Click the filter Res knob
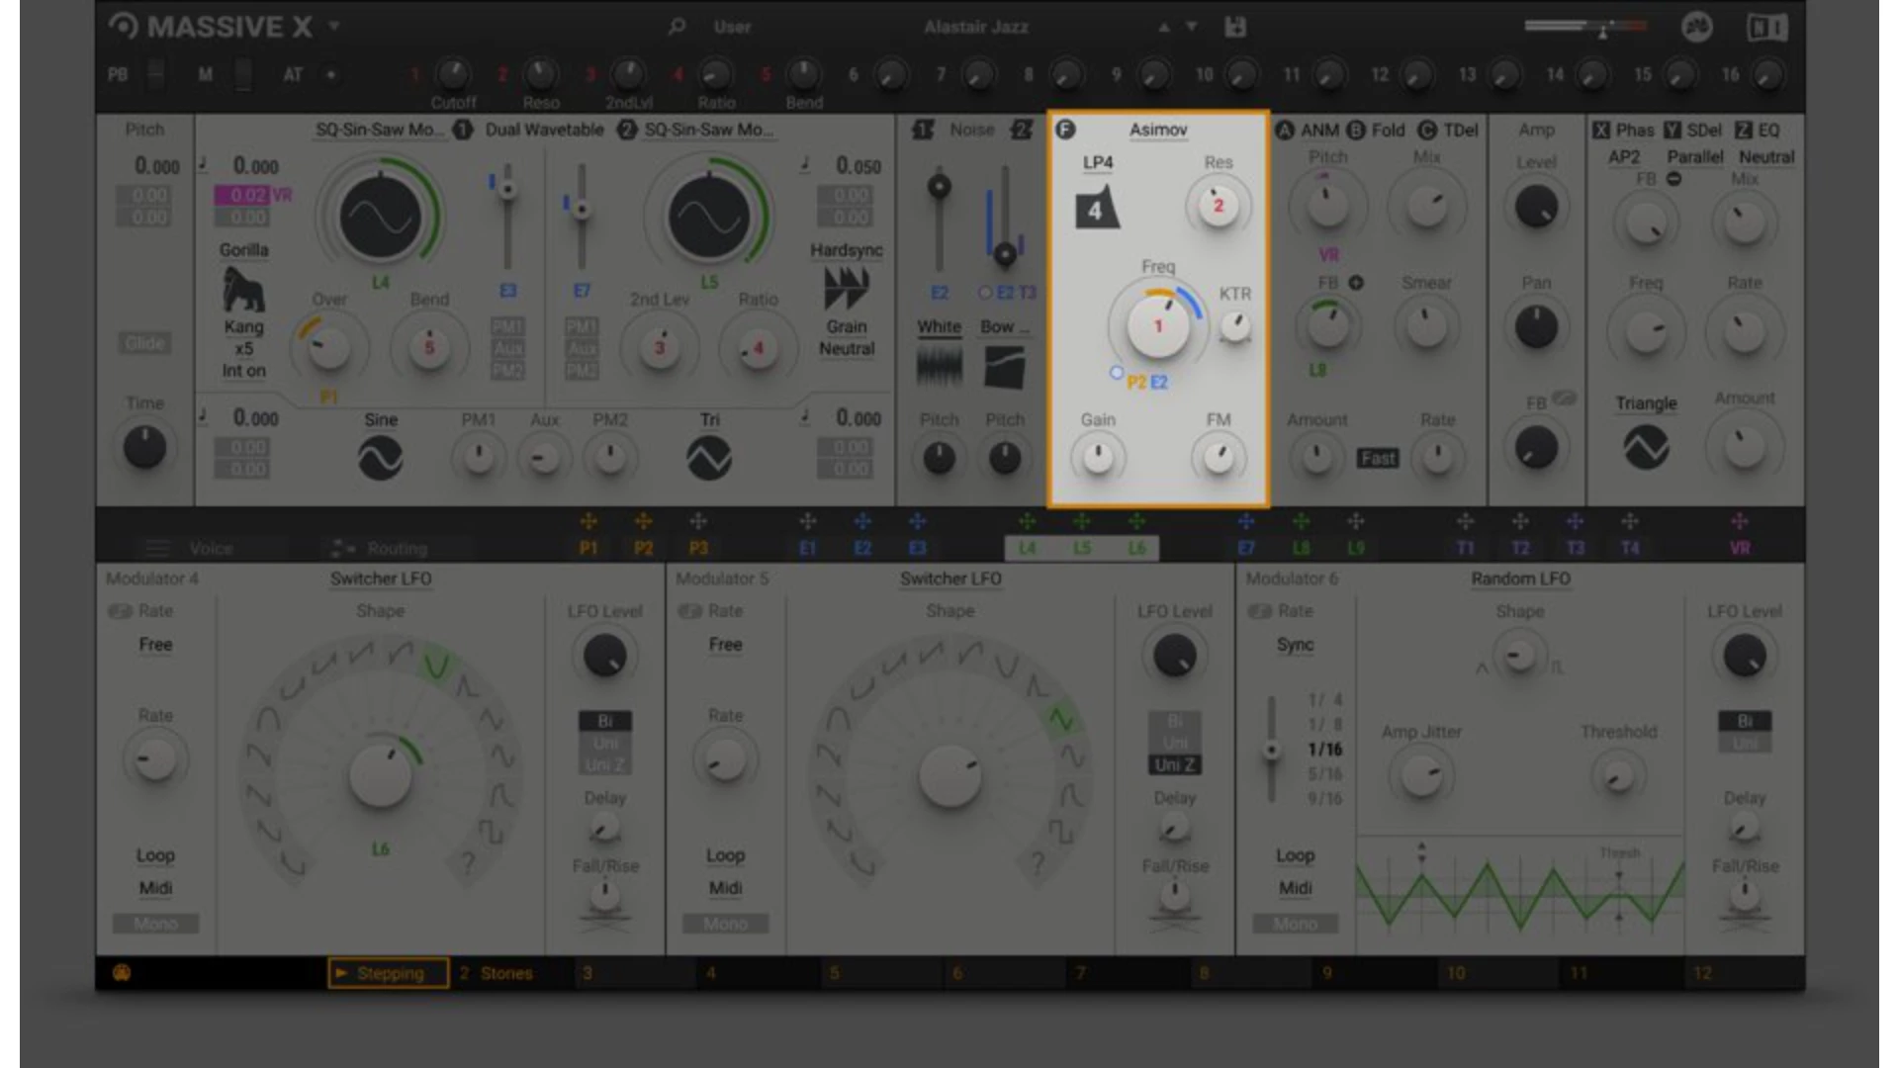The width and height of the screenshot is (1899, 1068). click(x=1219, y=206)
